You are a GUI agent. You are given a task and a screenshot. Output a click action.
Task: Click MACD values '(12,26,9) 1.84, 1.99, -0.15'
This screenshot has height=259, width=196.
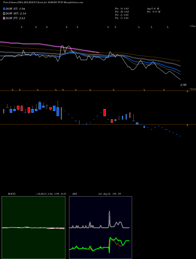pos(51,194)
